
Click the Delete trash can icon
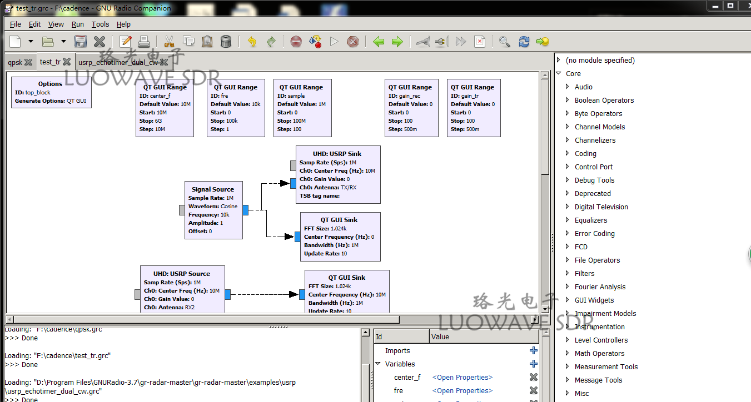[226, 42]
